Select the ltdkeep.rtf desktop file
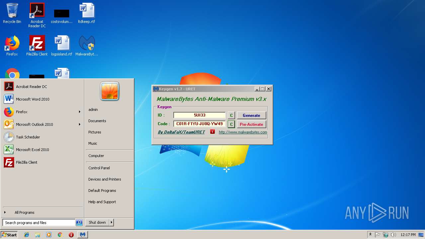Screen dimensions: 425x239 [x=87, y=13]
